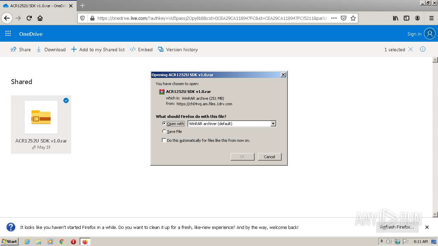The height and width of the screenshot is (246, 438).
Task: Click the Sign in avatar icon
Action: coord(429,33)
